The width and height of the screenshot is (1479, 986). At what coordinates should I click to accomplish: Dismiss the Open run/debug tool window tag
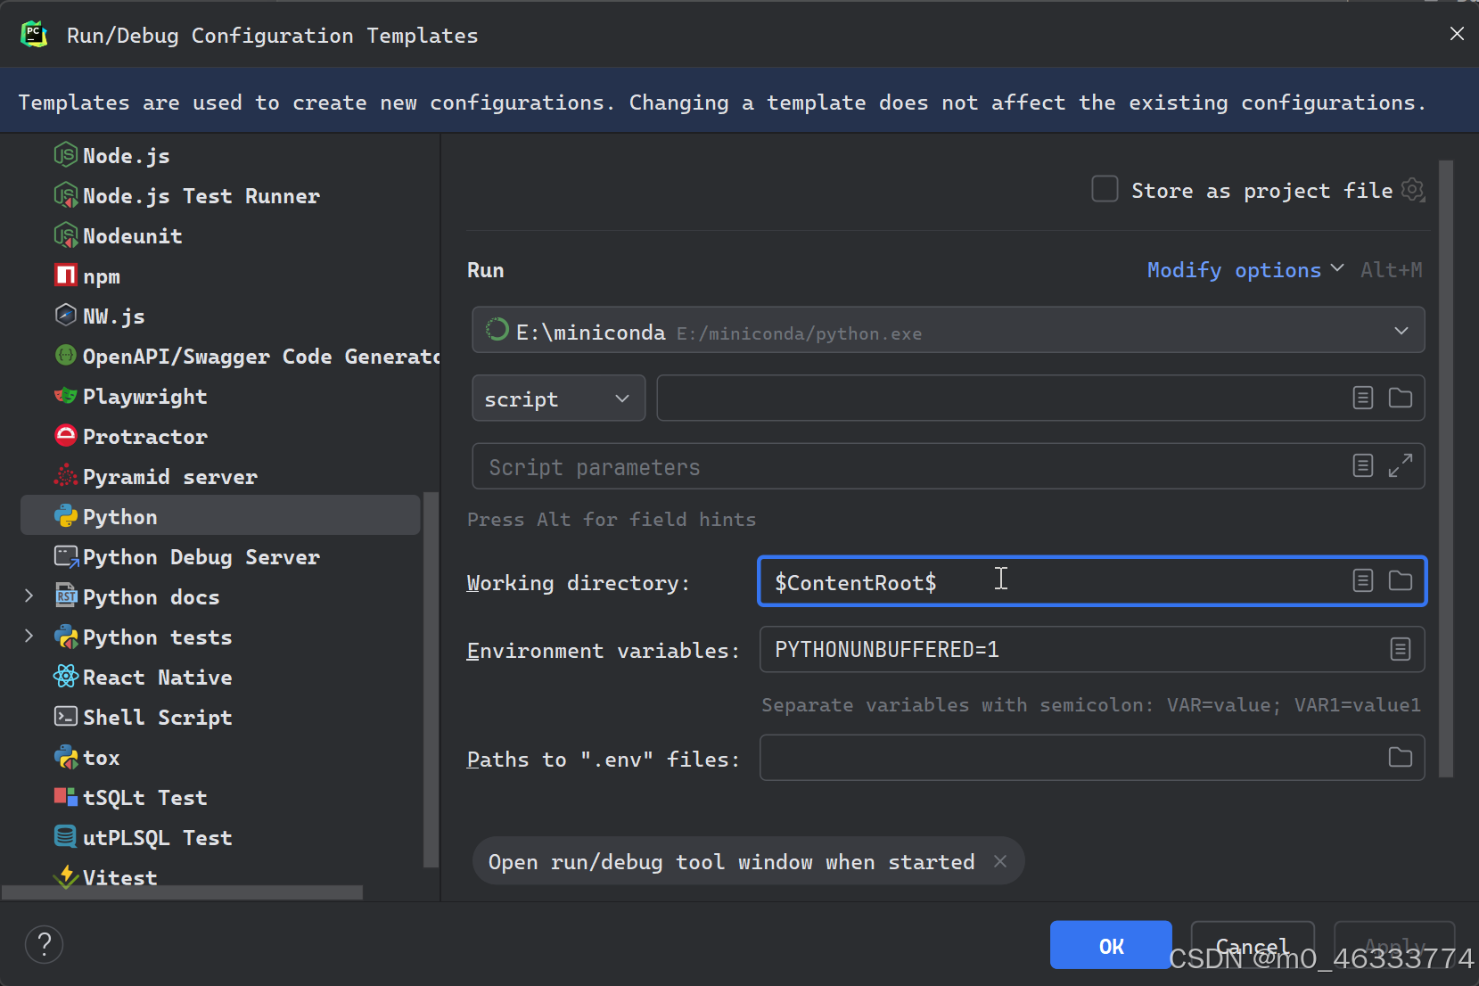click(999, 861)
